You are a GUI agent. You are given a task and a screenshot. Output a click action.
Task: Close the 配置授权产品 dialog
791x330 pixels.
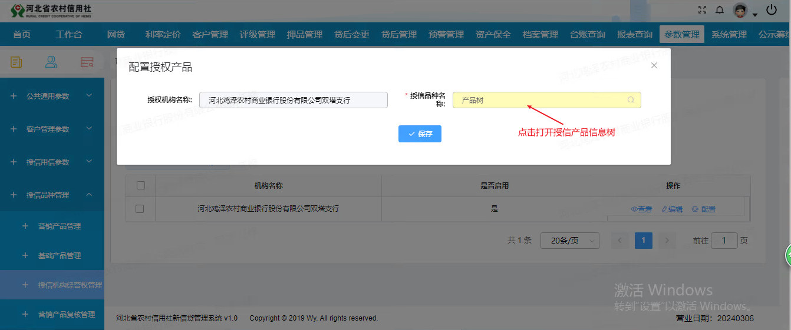(x=654, y=65)
